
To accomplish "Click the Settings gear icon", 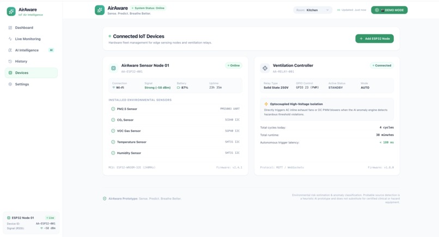I will pyautogui.click(x=10, y=84).
